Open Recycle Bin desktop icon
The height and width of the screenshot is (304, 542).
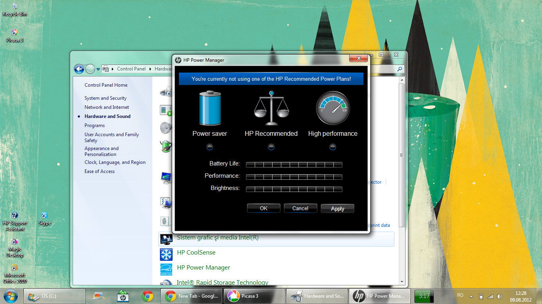(x=15, y=9)
